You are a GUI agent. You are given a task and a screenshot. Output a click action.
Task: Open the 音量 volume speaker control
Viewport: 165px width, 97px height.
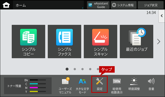[x=151, y=84]
